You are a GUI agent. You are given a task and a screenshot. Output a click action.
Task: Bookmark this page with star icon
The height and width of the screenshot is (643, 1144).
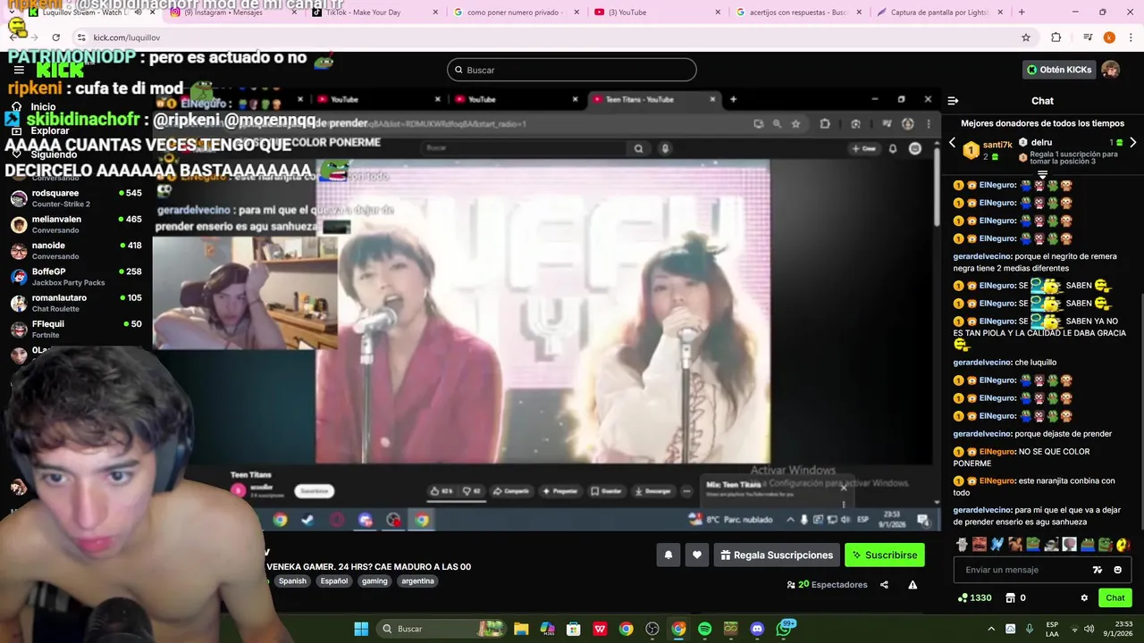1026,38
